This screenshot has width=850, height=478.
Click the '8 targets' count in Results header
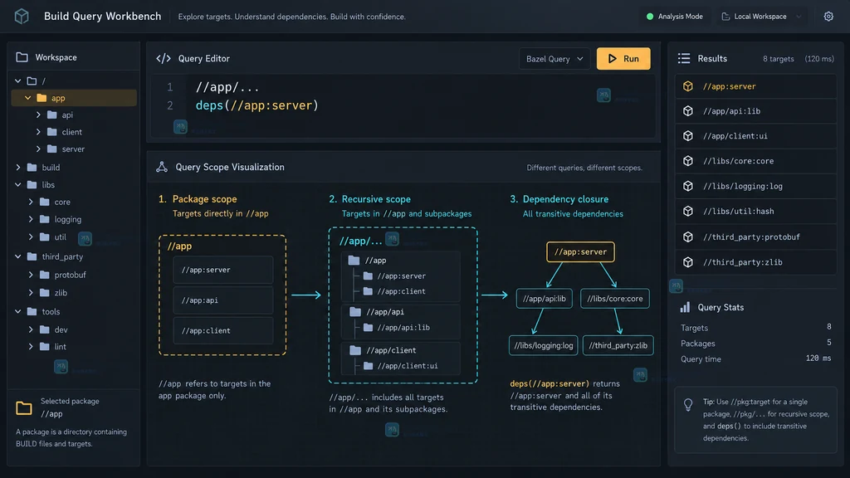coord(779,59)
